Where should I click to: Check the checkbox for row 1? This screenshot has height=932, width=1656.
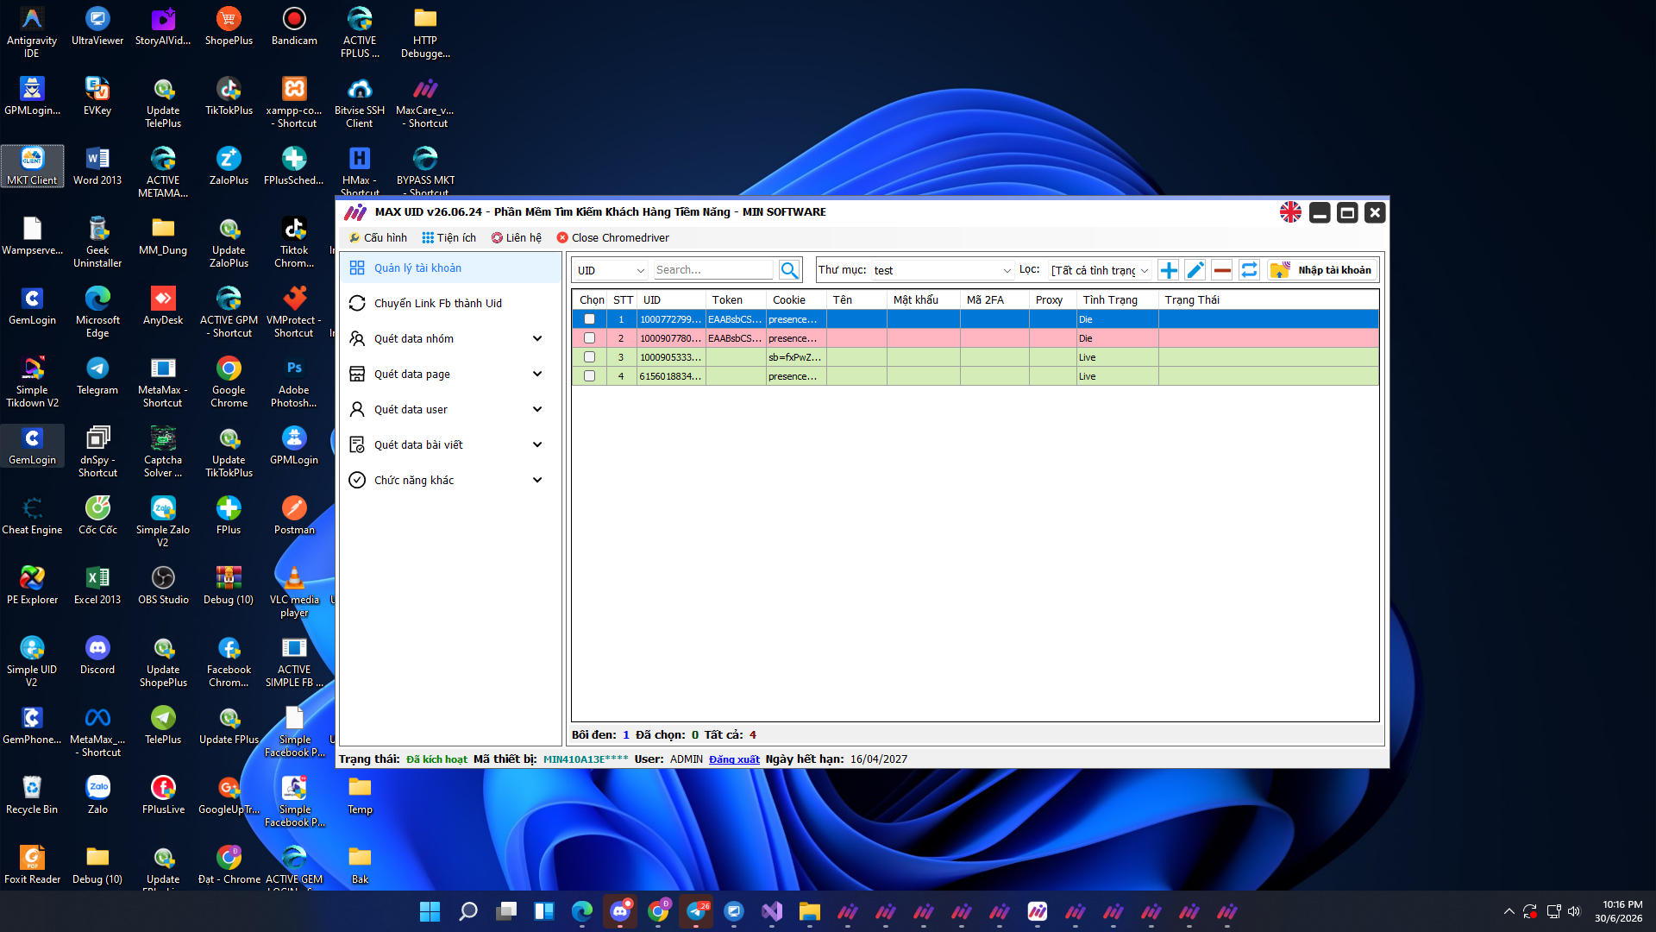click(x=589, y=319)
